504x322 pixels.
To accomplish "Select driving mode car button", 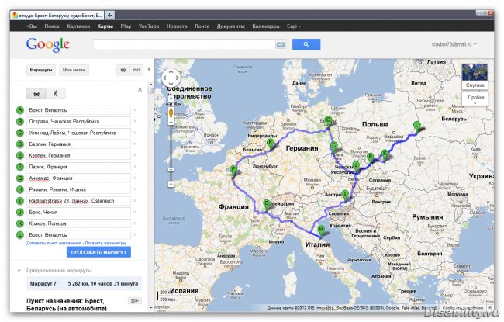I will [36, 92].
